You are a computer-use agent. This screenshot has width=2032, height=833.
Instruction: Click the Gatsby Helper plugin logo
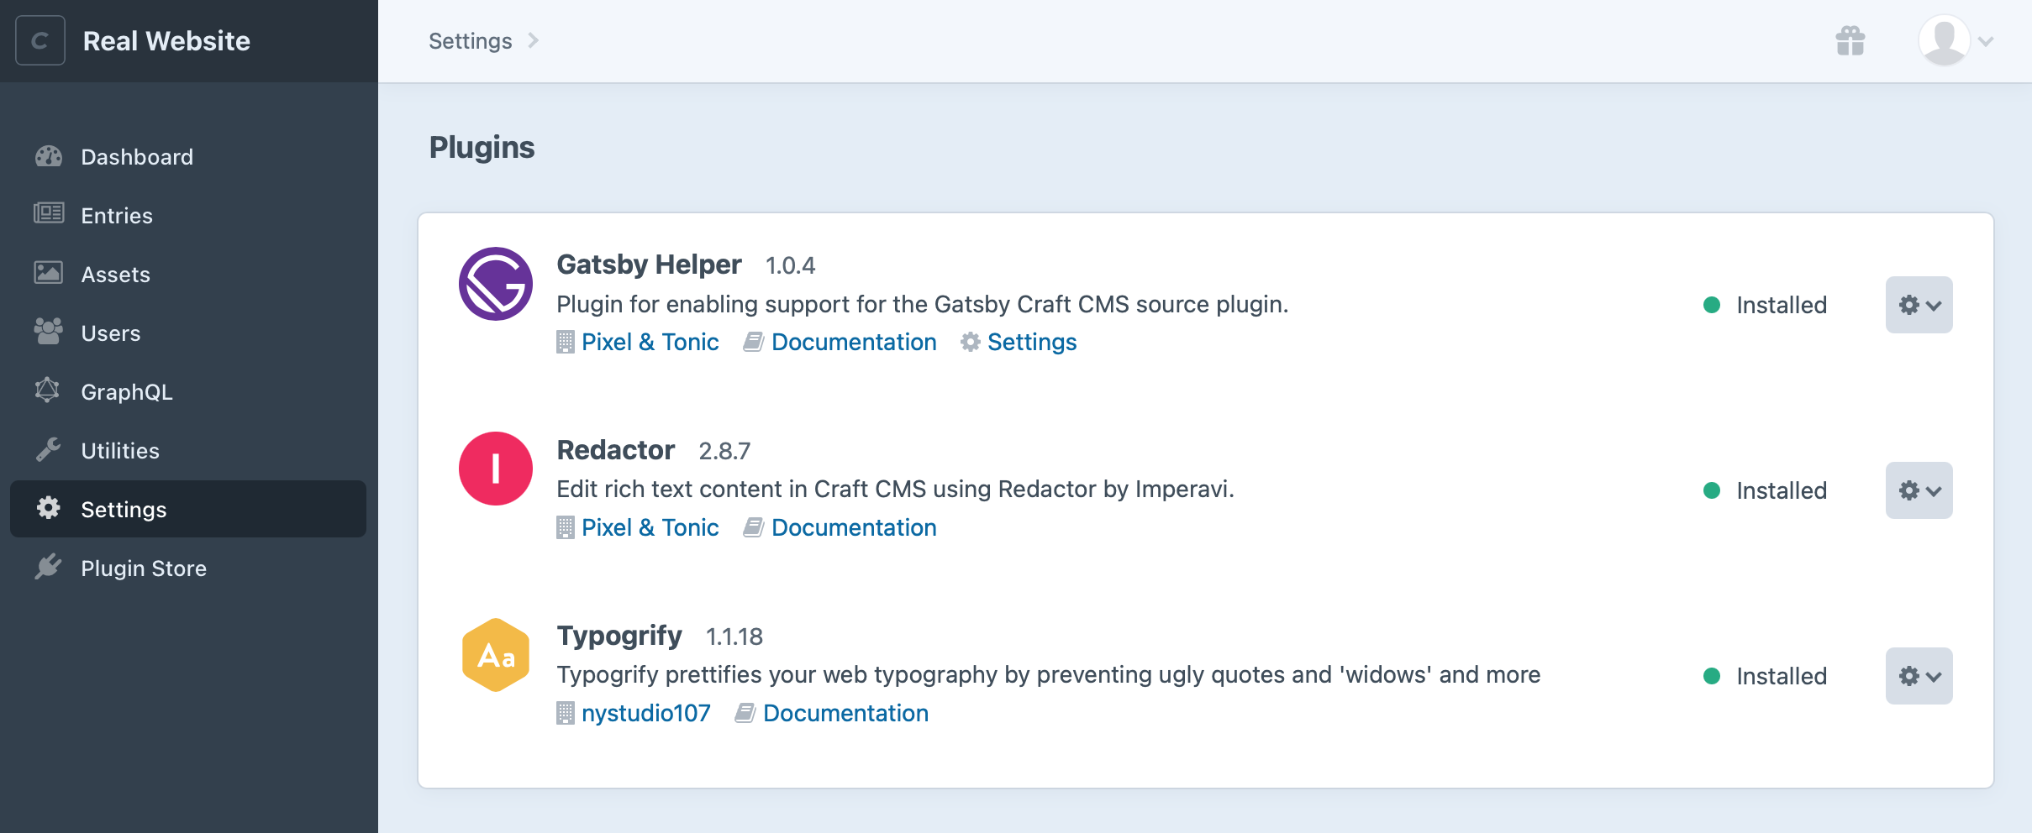495,283
